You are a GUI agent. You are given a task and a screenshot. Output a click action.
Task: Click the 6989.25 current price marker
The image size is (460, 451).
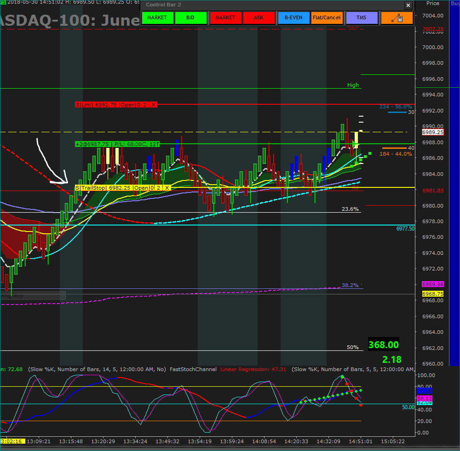[433, 132]
